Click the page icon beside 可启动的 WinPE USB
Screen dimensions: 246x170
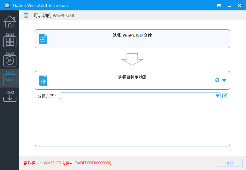tap(26, 15)
